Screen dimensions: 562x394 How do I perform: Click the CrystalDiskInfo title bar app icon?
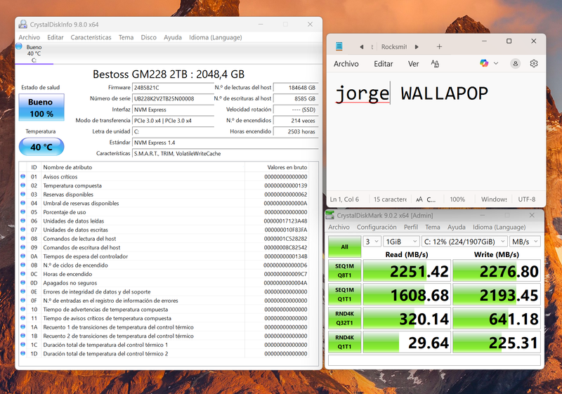point(23,25)
